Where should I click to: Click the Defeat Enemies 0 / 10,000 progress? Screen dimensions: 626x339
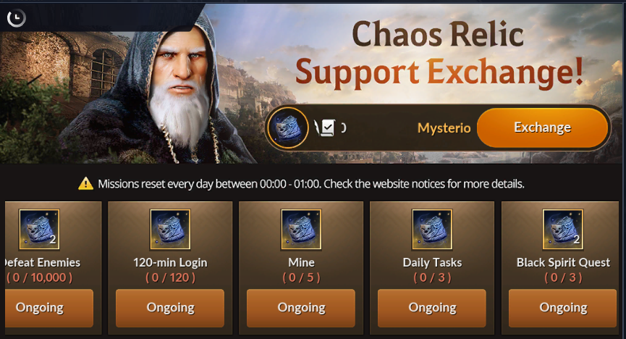click(x=40, y=277)
